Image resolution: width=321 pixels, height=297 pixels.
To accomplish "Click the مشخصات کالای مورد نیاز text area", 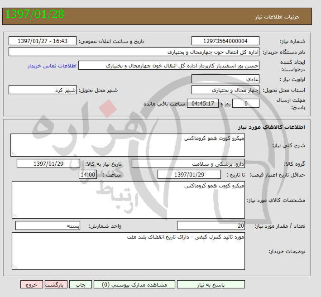I will coord(128,200).
